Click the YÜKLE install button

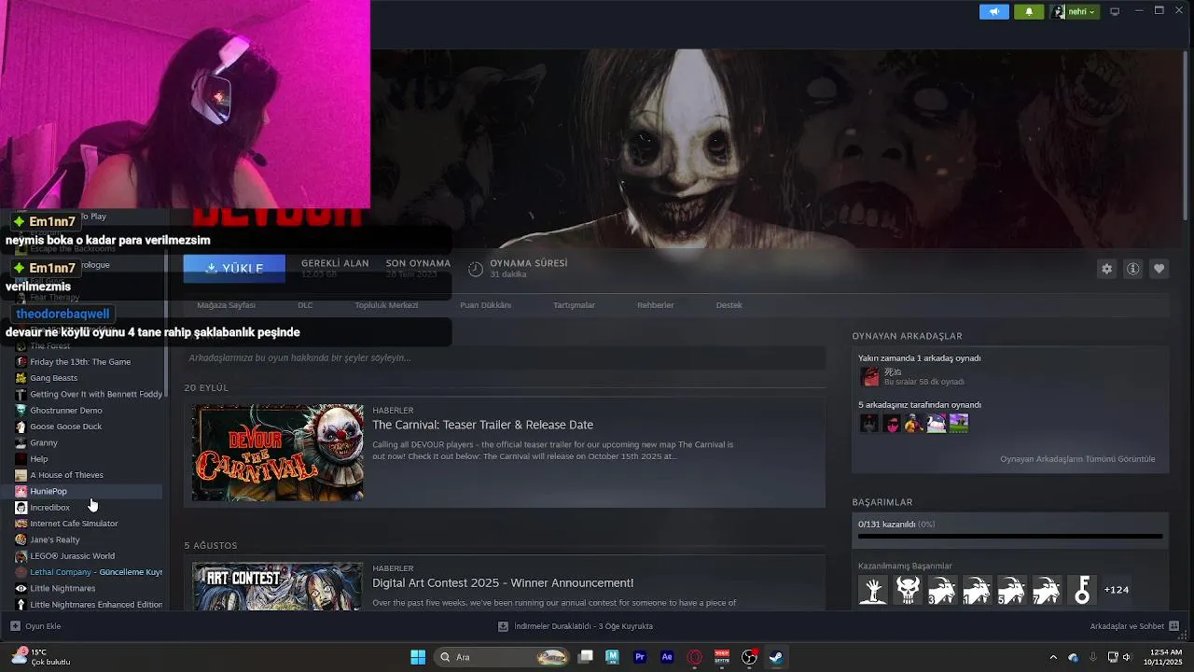234,268
